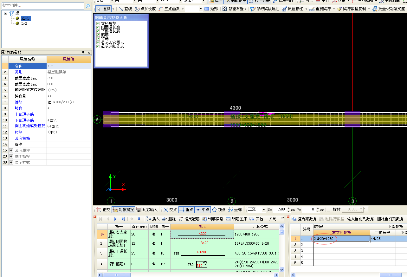Enable 垂点 perpendicular snap
Viewport: 407px width, 277px height.
click(186, 210)
